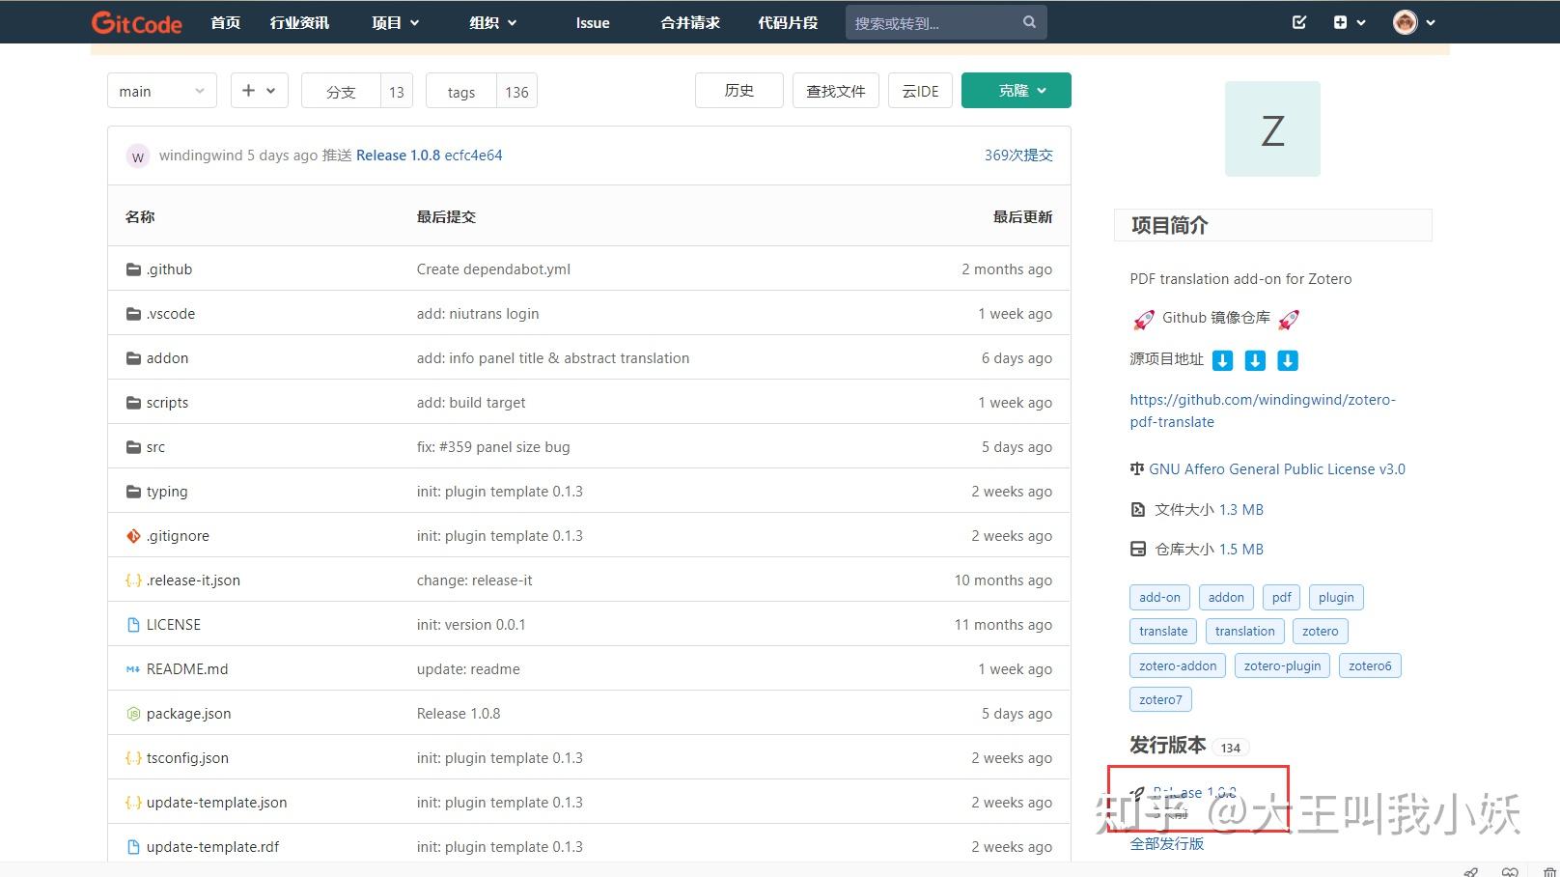Viewport: 1560px width, 877px height.
Task: Open the 云IDE button
Action: pos(920,90)
